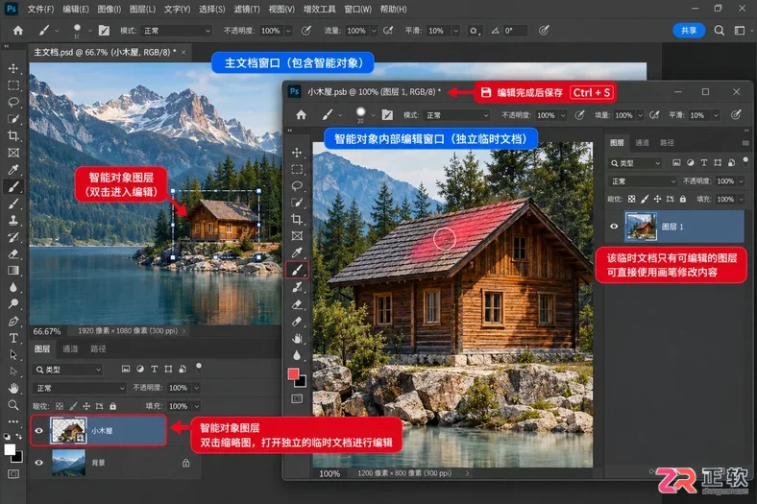
Task: Open the 平滑 arrow in main options bar
Action: point(455,31)
